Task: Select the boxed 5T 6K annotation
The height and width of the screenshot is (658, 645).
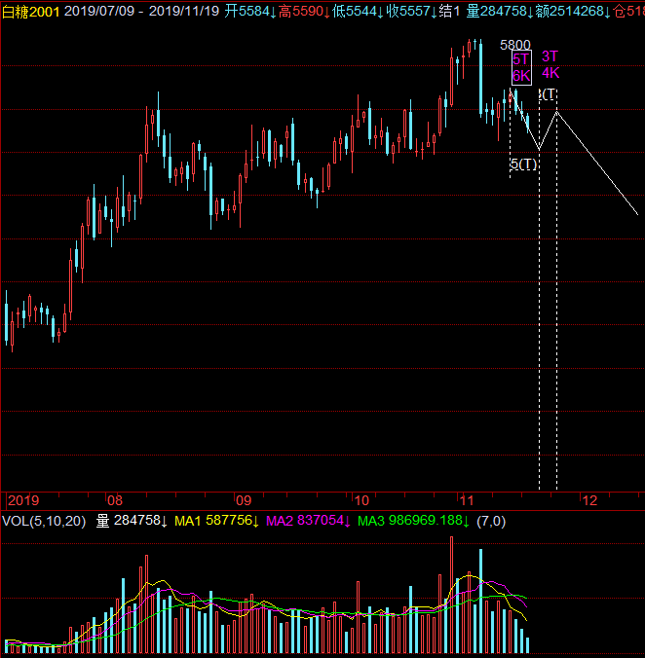Action: [521, 67]
